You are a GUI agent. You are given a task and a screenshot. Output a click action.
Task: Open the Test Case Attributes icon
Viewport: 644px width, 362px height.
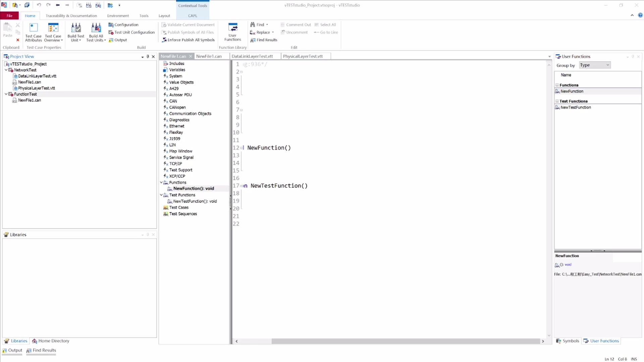(33, 32)
